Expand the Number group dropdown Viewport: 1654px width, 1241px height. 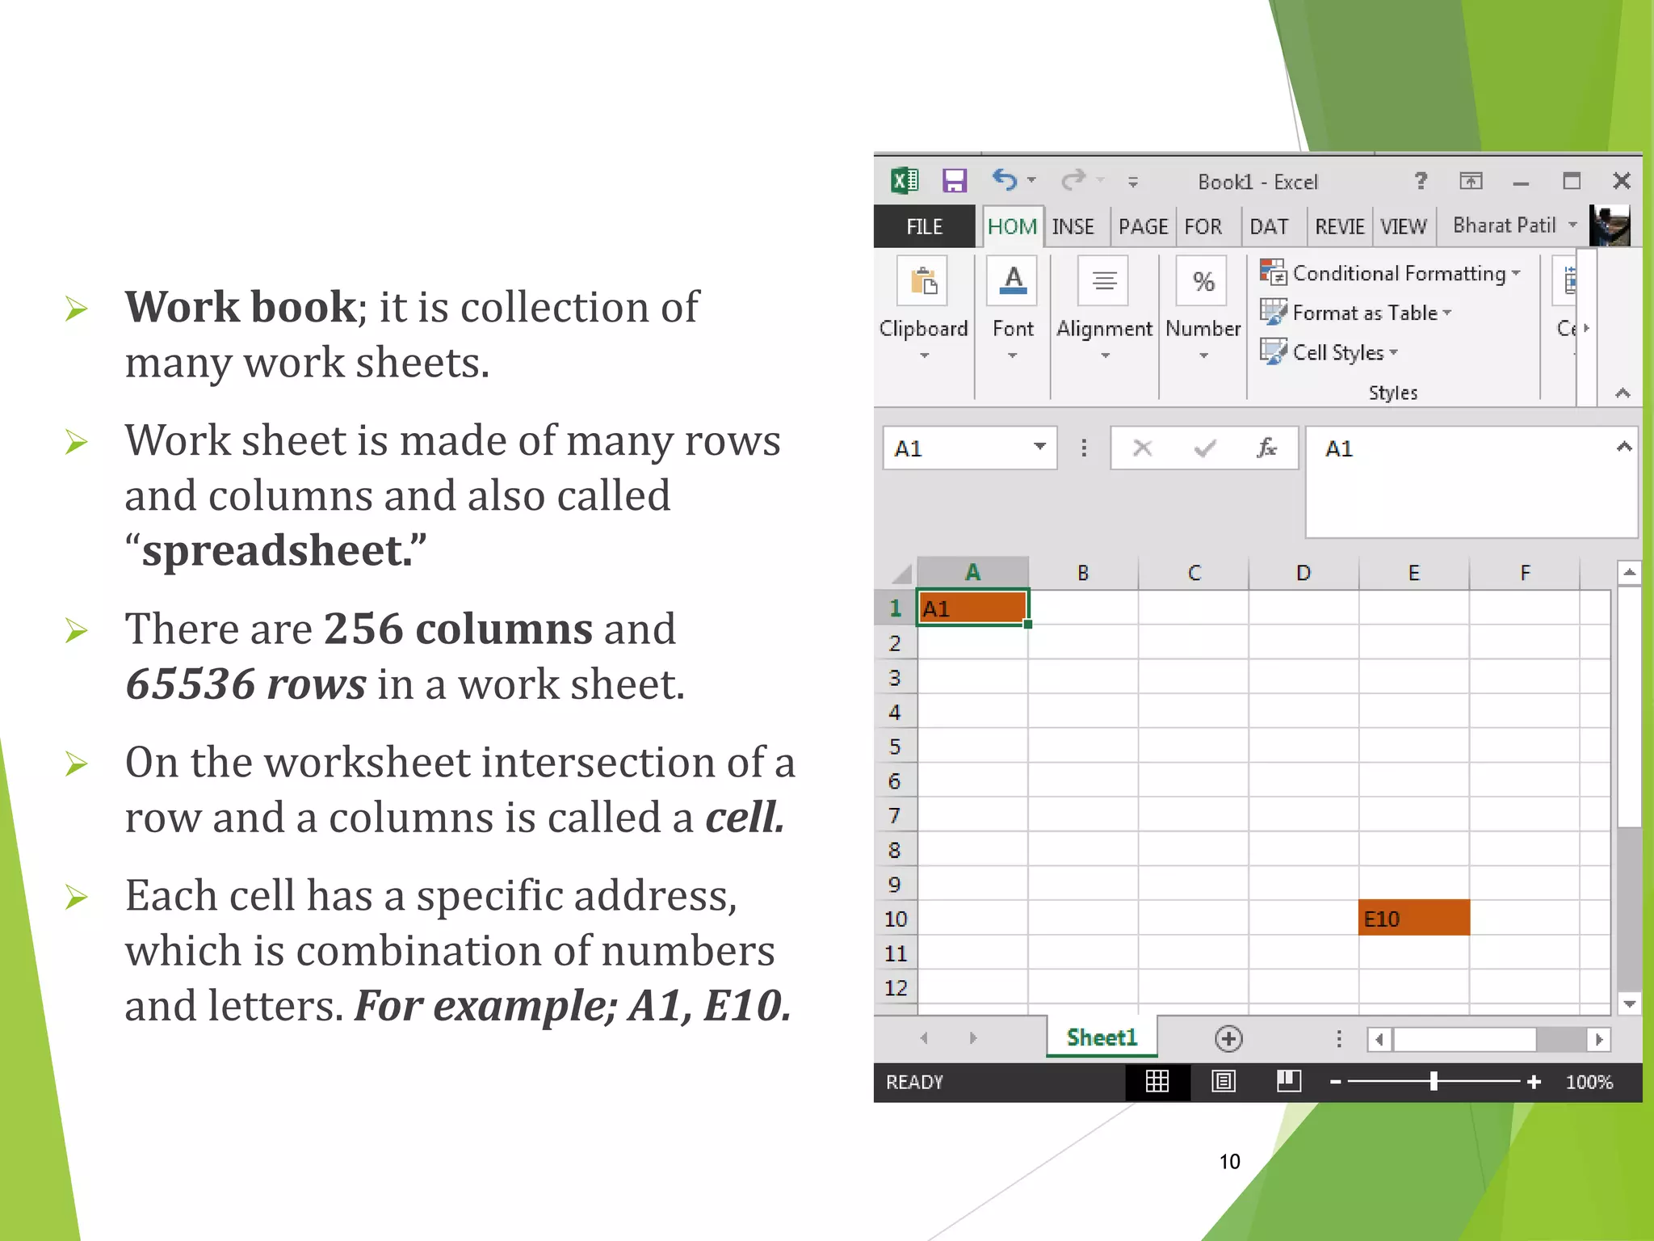pos(1203,355)
